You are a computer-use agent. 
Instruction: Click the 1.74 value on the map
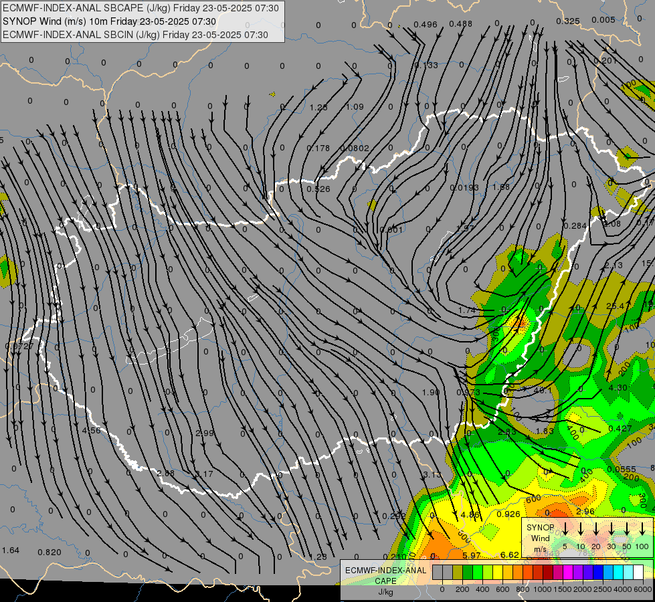467,310
